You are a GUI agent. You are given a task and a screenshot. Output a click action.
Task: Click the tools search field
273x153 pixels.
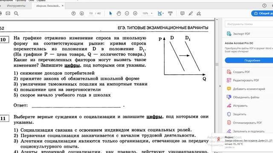249,24
